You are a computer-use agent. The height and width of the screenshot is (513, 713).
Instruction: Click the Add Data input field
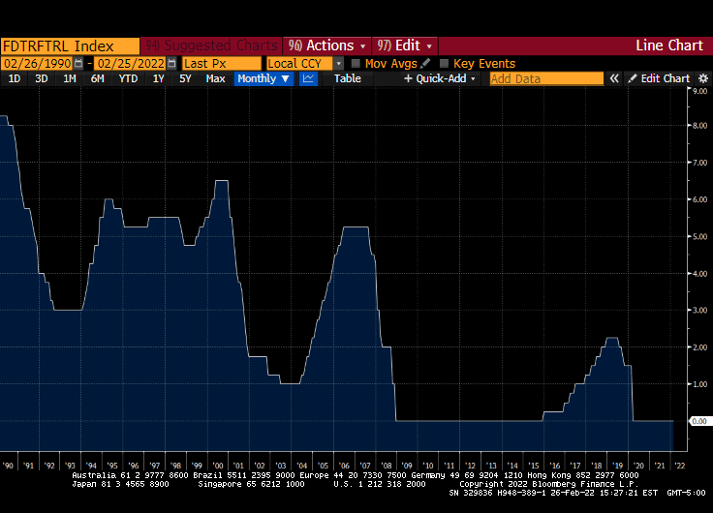(x=546, y=78)
